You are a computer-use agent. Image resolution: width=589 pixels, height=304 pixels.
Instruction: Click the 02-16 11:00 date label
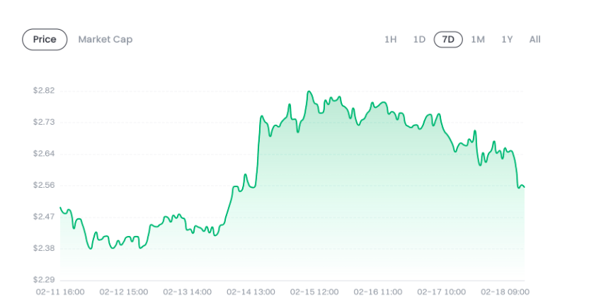click(x=378, y=292)
